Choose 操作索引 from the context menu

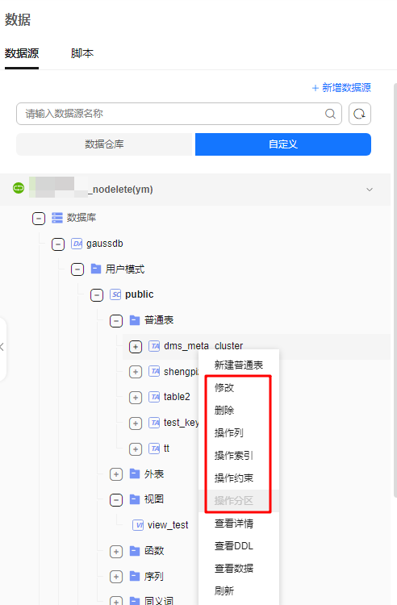click(234, 455)
